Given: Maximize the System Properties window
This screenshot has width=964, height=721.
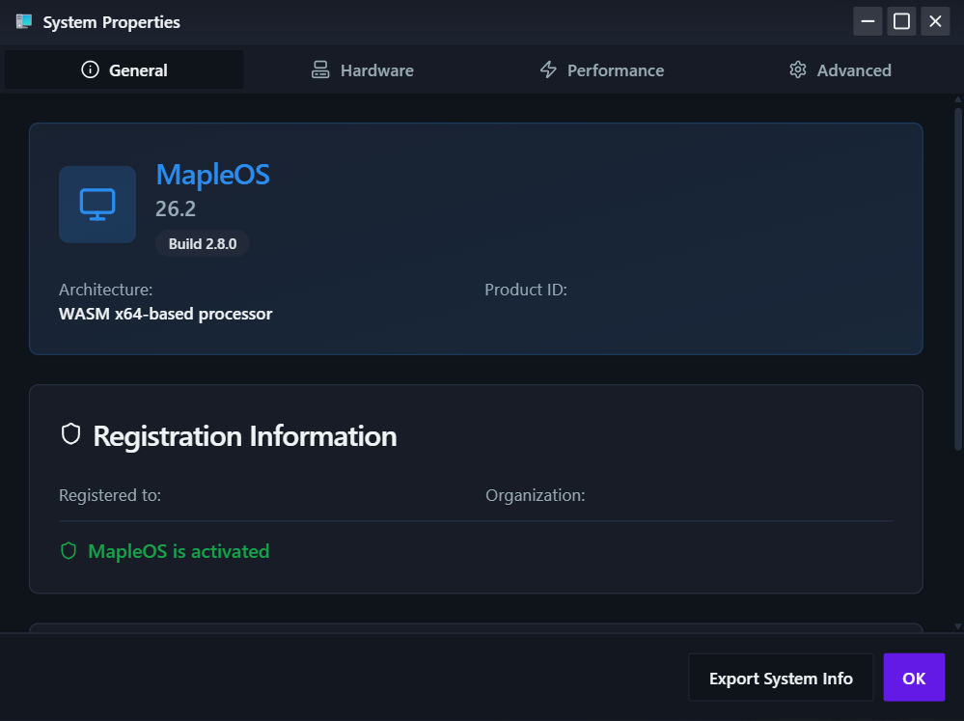Looking at the screenshot, I should (x=901, y=21).
